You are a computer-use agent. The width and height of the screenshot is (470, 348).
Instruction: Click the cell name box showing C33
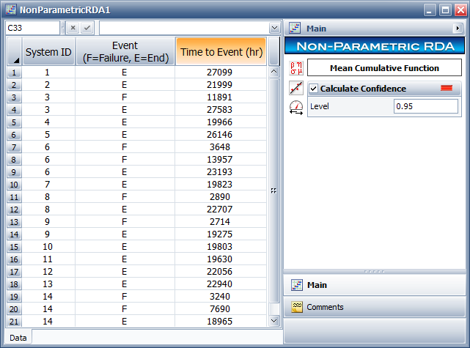[x=33, y=28]
